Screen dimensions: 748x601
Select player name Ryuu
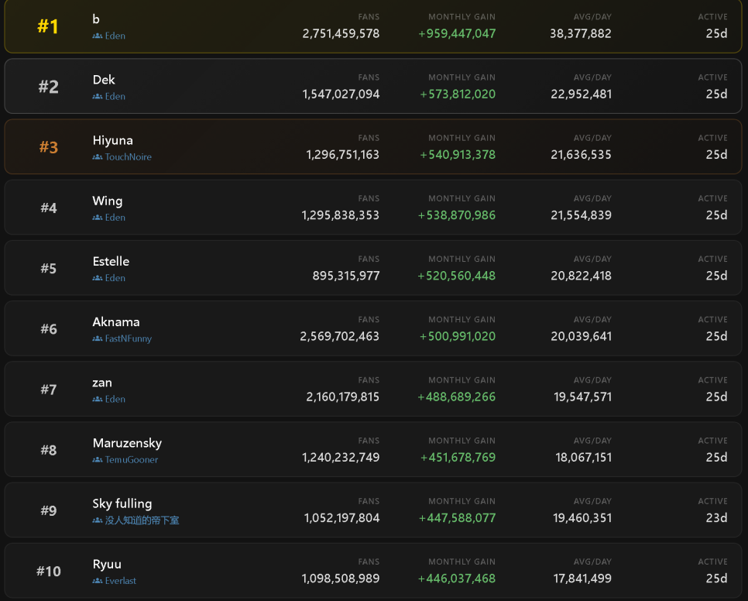[x=107, y=565]
